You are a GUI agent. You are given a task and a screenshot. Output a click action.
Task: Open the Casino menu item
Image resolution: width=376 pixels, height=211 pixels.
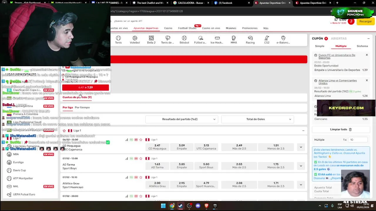[x=168, y=28]
